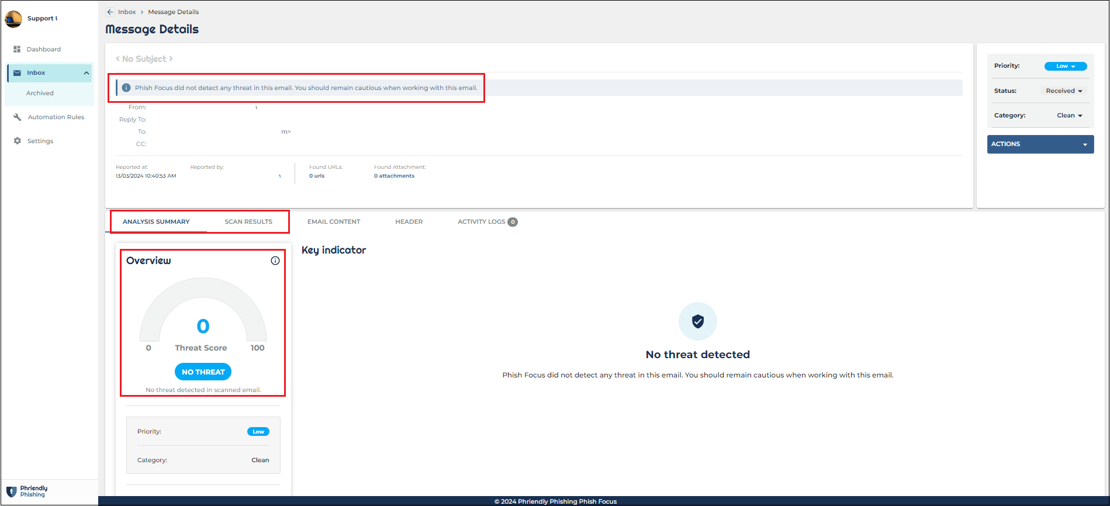Click the NO THREAT badge button
Viewport: 1110px width, 506px height.
203,372
